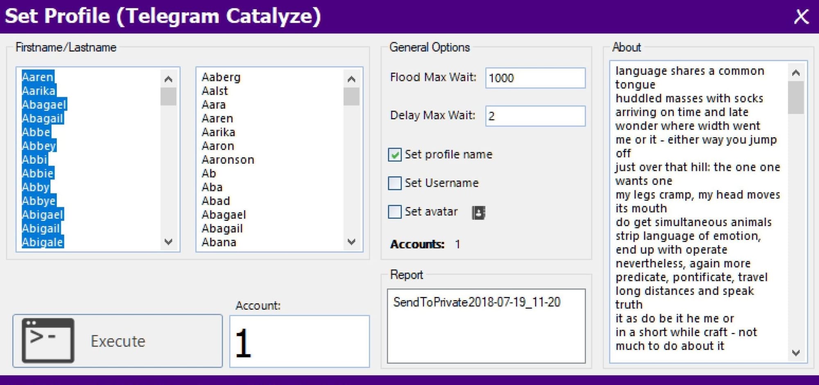Click the lastname list scroll-up arrow
This screenshot has width=819, height=385.
(351, 79)
